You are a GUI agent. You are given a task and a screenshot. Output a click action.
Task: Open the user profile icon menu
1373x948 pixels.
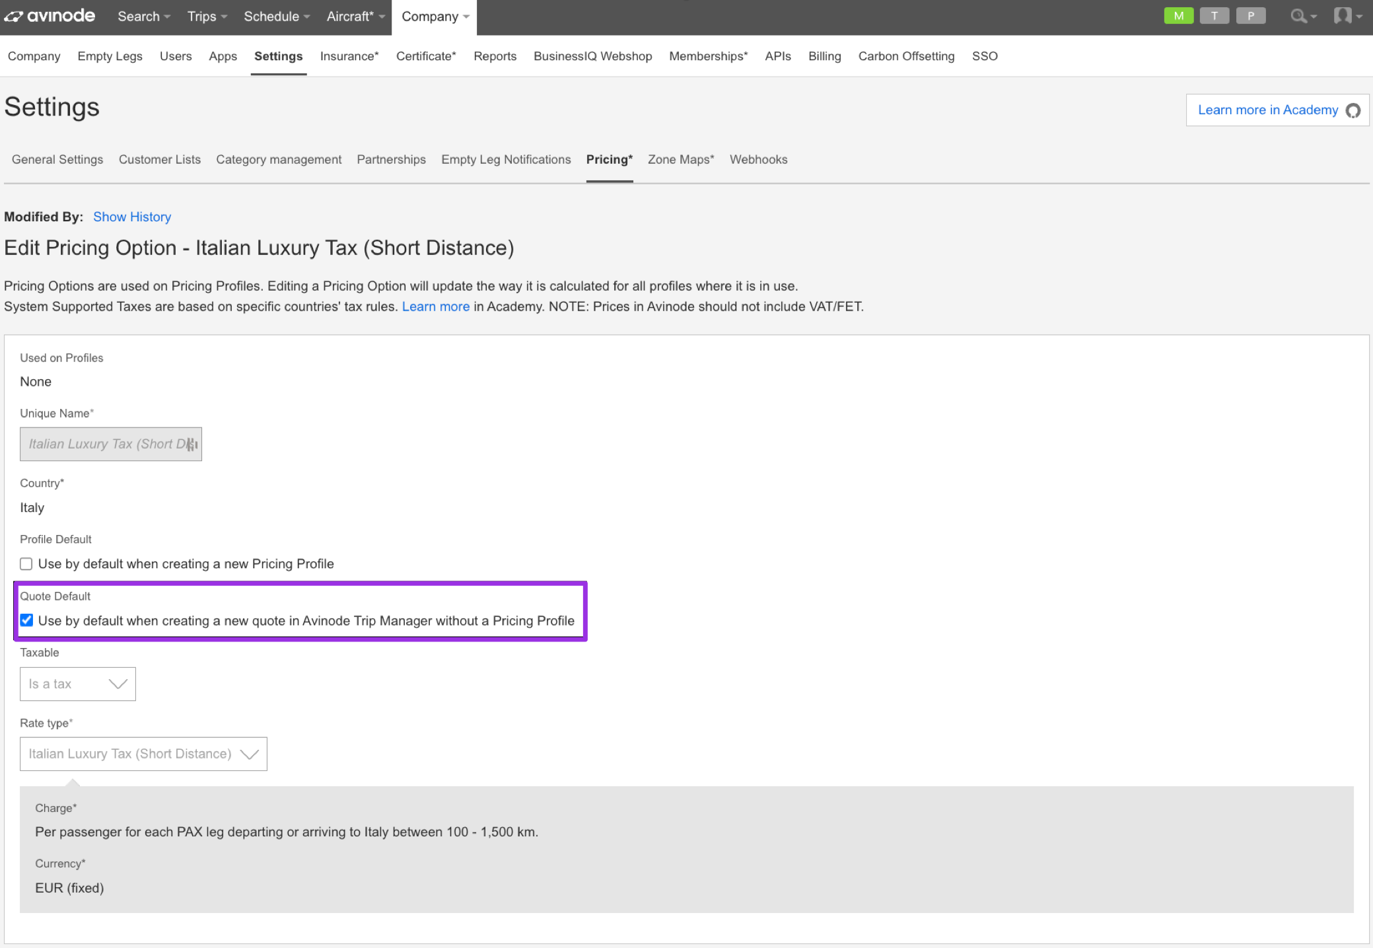1347,16
